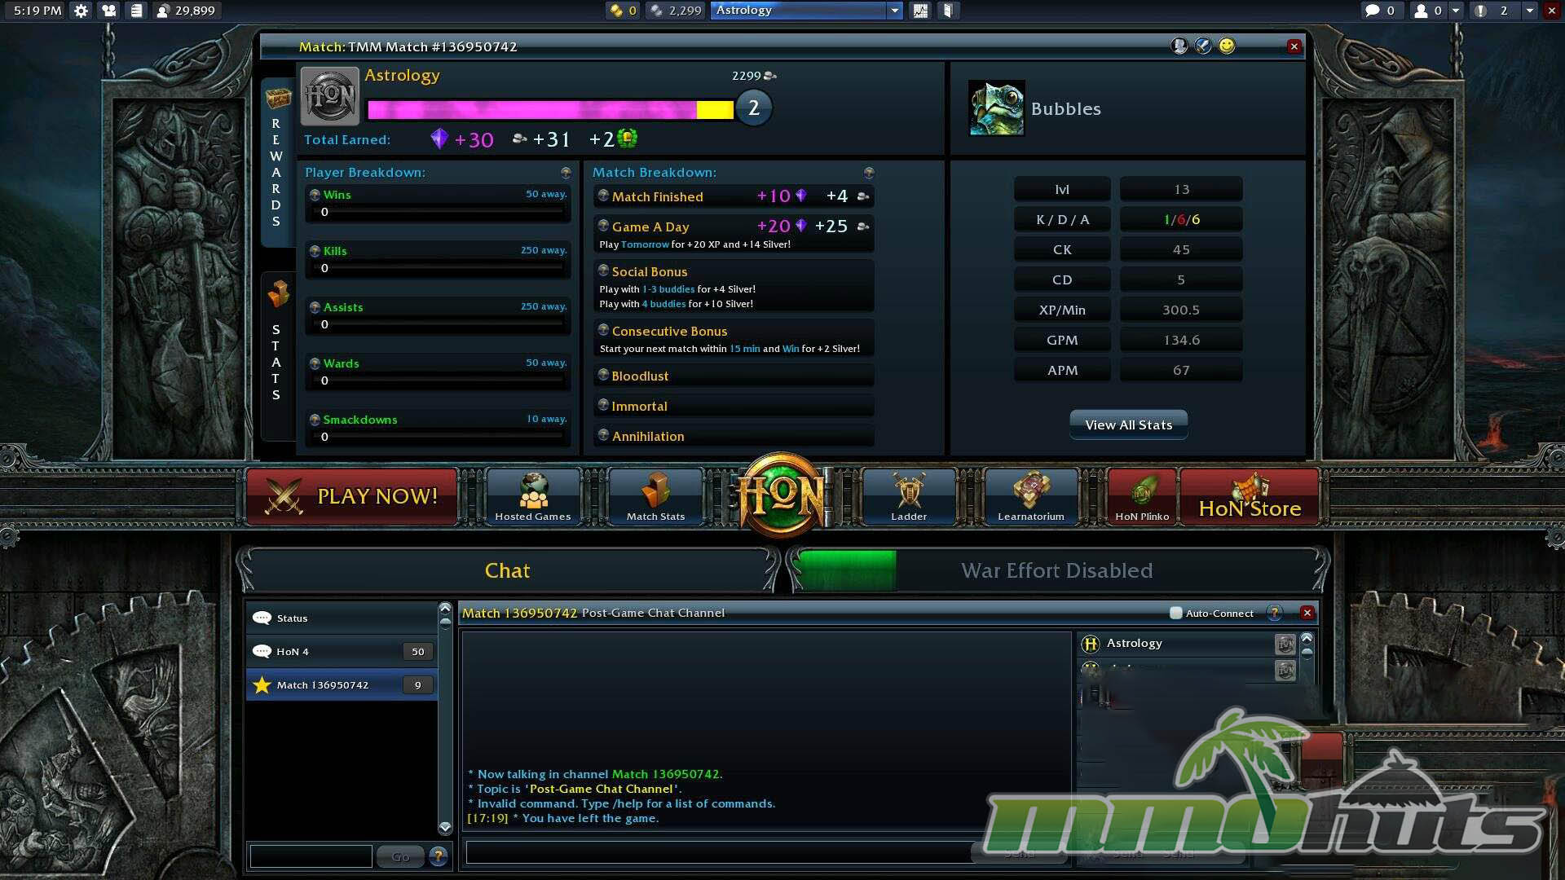Click the smiley face icon in match header
The width and height of the screenshot is (1565, 880).
tap(1227, 46)
